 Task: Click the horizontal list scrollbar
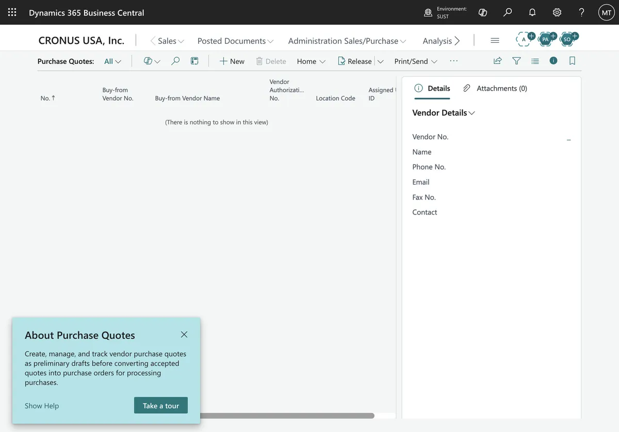click(x=287, y=416)
